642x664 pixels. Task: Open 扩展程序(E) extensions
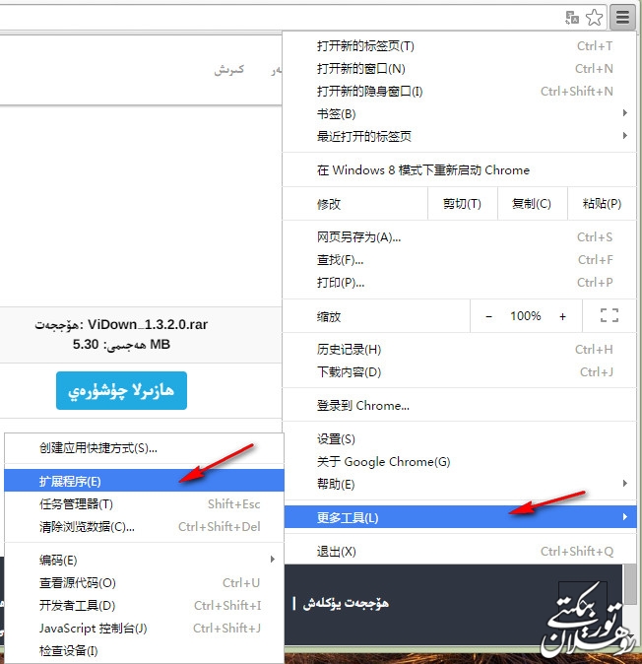tap(144, 481)
